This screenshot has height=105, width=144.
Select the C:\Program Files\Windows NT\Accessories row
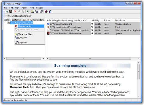click(93, 30)
